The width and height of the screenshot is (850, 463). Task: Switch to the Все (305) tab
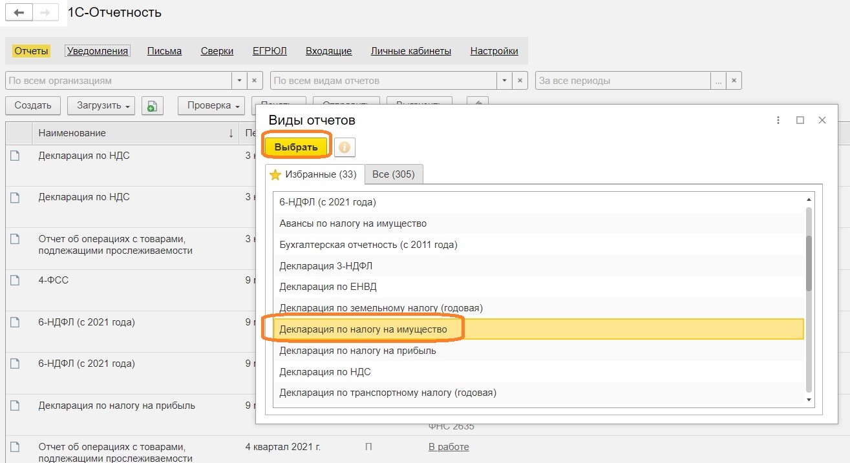coord(394,174)
